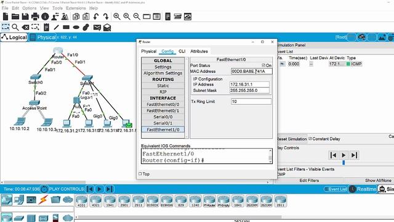Click the Edit Filters button
This screenshot has height=222, width=394.
tap(309, 181)
